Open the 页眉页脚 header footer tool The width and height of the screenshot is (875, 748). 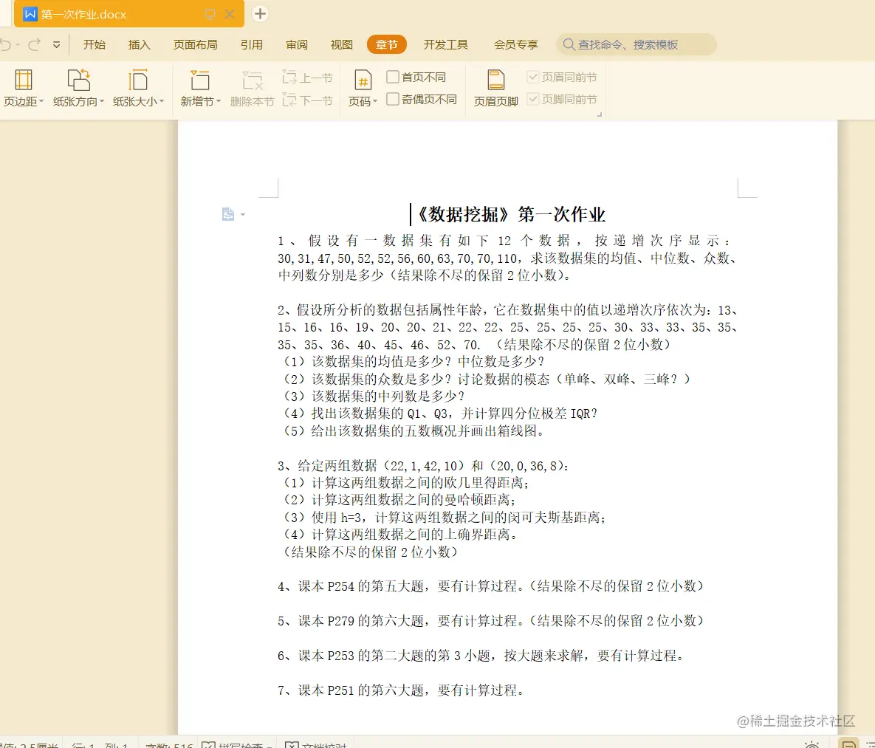(495, 88)
